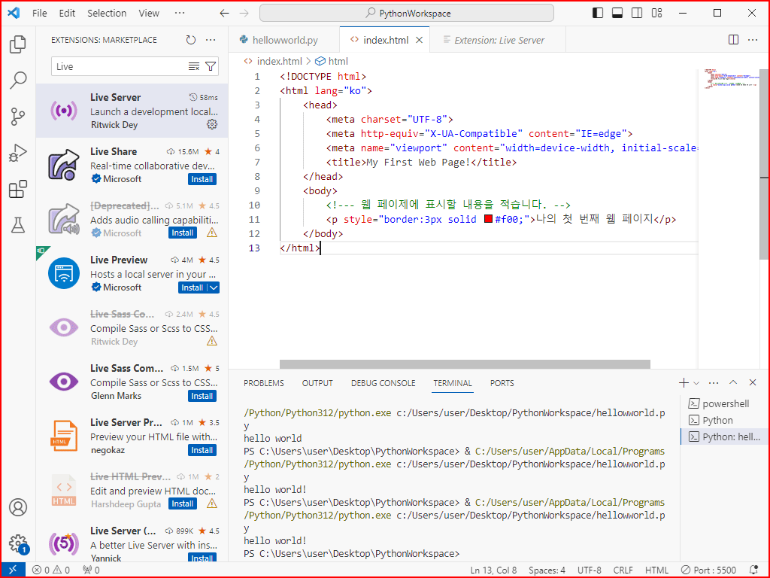Switch to hellowworld.py tab
This screenshot has height=578, width=770.
tap(283, 40)
